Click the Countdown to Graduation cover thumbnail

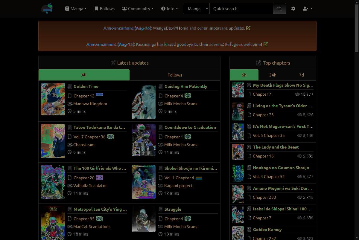point(144,140)
